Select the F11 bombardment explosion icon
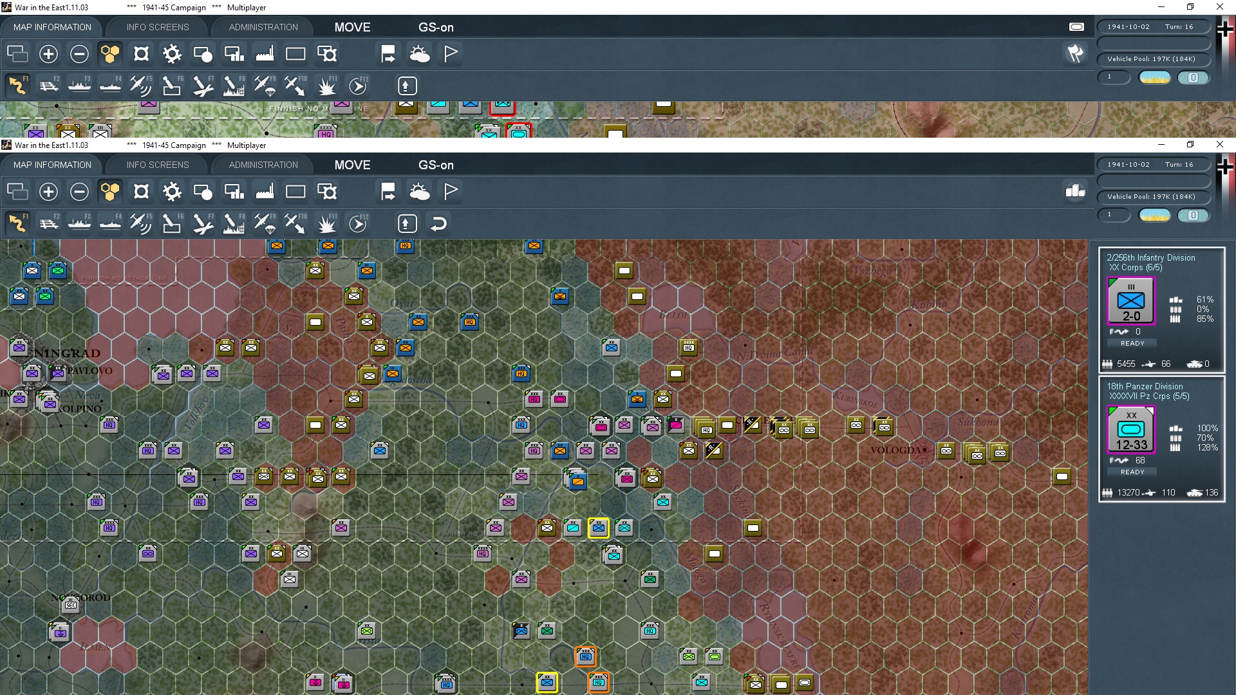This screenshot has width=1236, height=695. [x=326, y=223]
